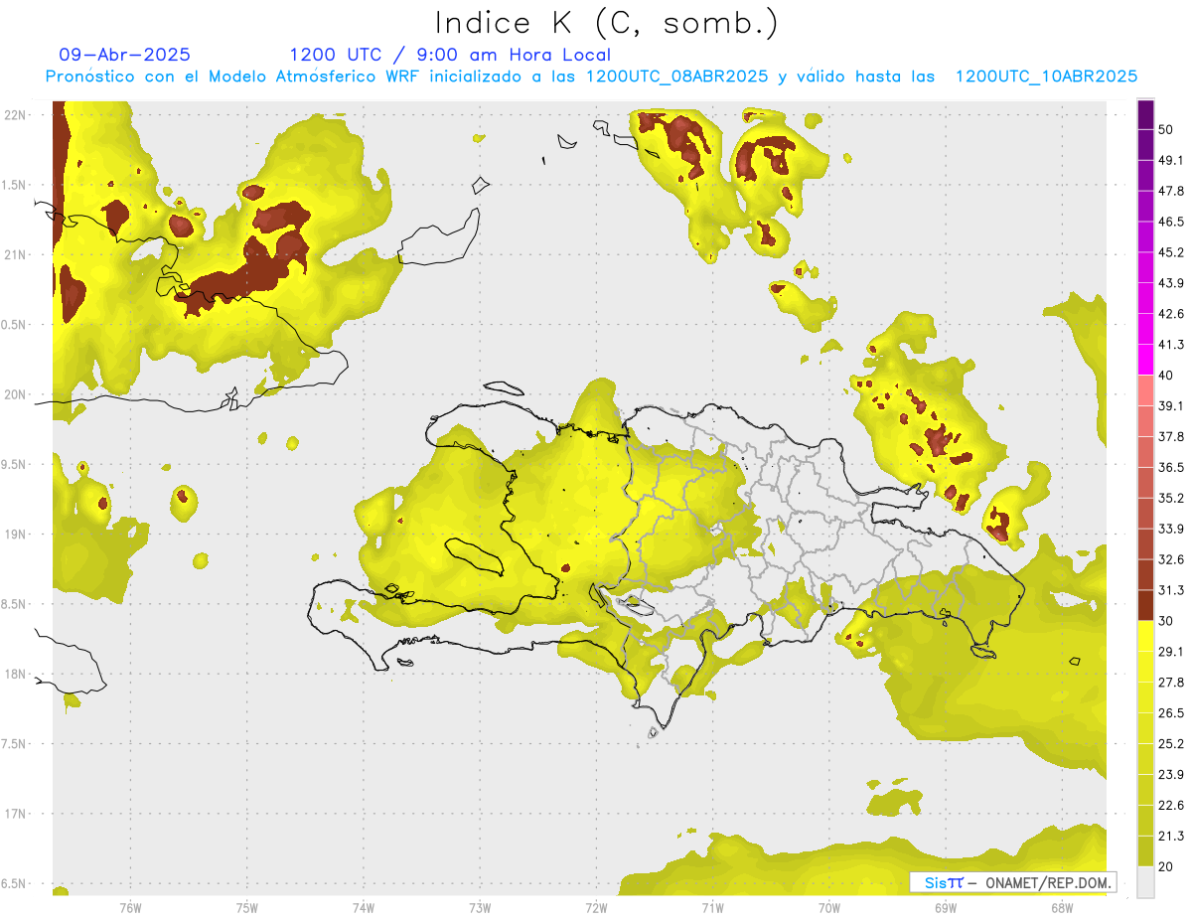This screenshot has width=1192, height=921.
Task: Click the '27.8' value on the color scale
Action: [1171, 683]
